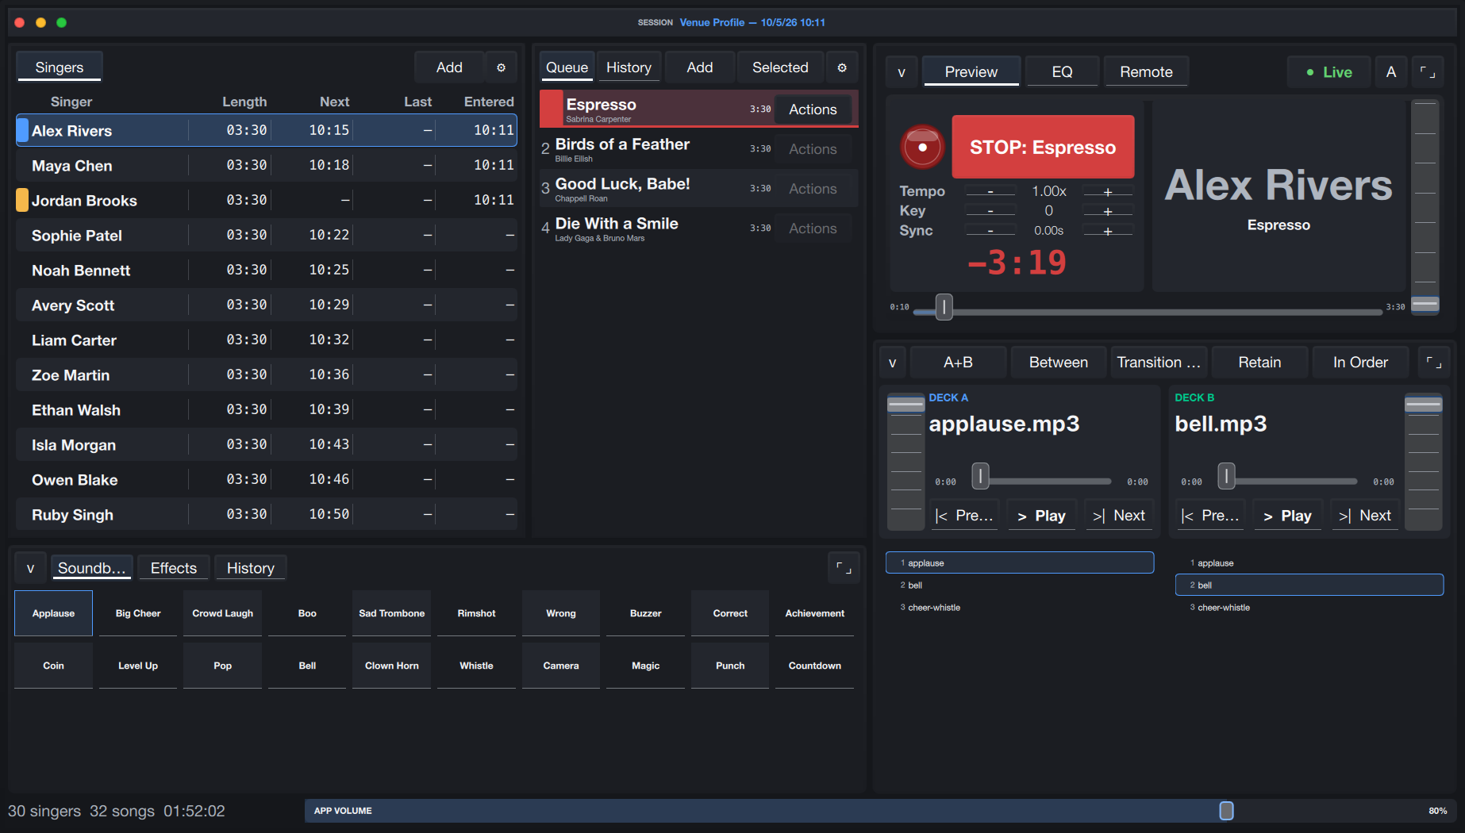
Task: Adjust the App Volume slider handle
Action: 1226,811
